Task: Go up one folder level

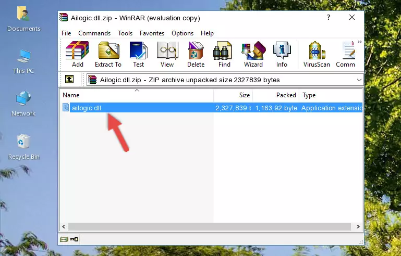Action: point(69,80)
